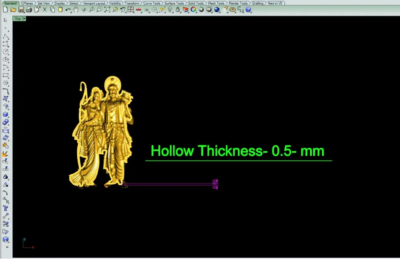The image size is (400, 259).
Task: Switch to the Display tab
Action: [x=60, y=3]
